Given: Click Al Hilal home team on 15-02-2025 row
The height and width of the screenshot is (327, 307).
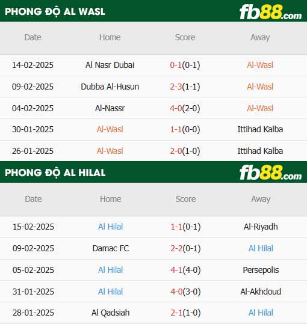Looking at the screenshot, I should pos(111,227).
